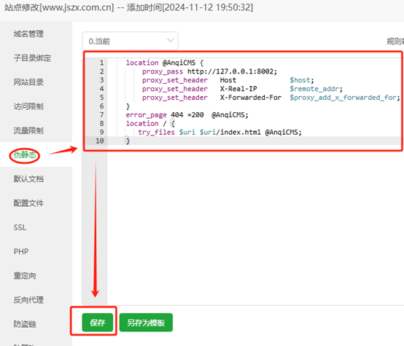The width and height of the screenshot is (404, 346).
Task: Open the 域名管理 tab
Action: [x=28, y=34]
